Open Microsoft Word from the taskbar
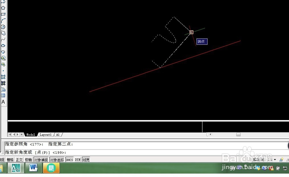Image resolution: width=289 pixels, height=177 pixels. pos(34,168)
